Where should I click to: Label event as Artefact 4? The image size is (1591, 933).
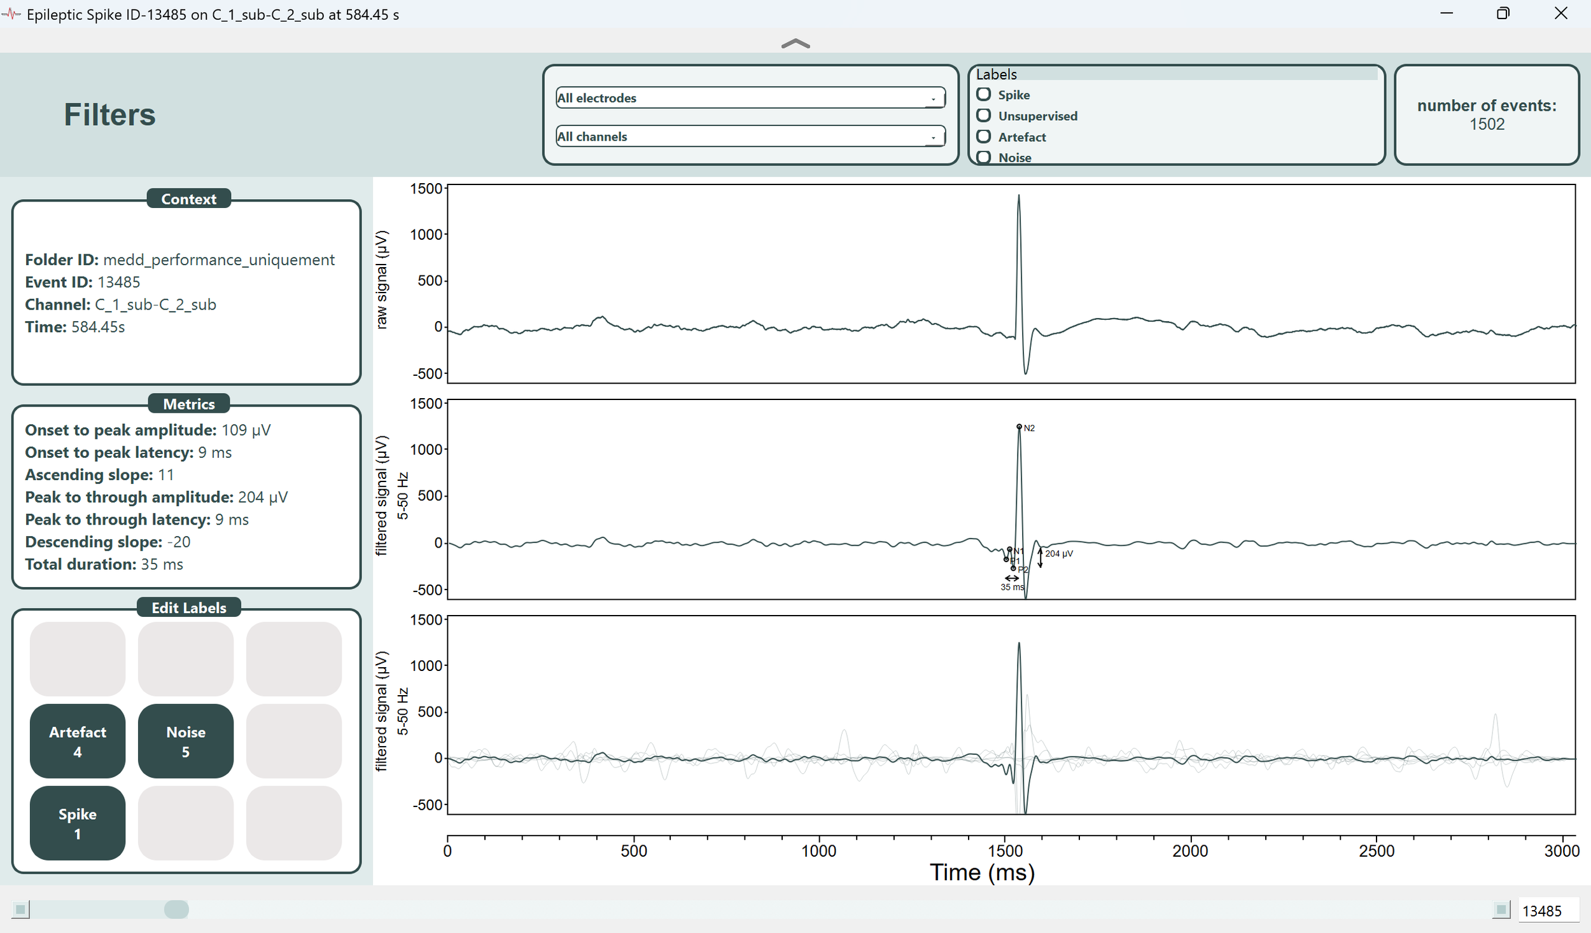pos(78,741)
